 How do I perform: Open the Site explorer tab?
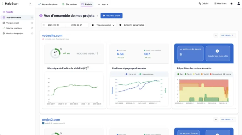(x=70, y=4)
